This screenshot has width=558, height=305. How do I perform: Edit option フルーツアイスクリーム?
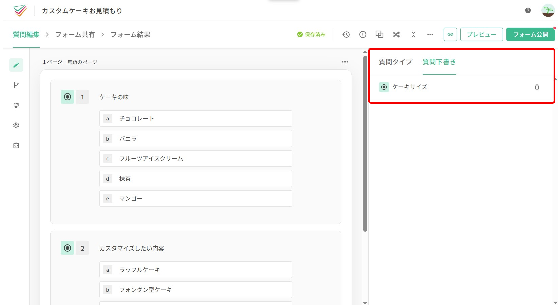click(196, 158)
